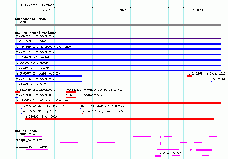Open nsv526420 (Shaikh2009) variant entry
Screen dimensions: 228x159
click(x=32, y=68)
